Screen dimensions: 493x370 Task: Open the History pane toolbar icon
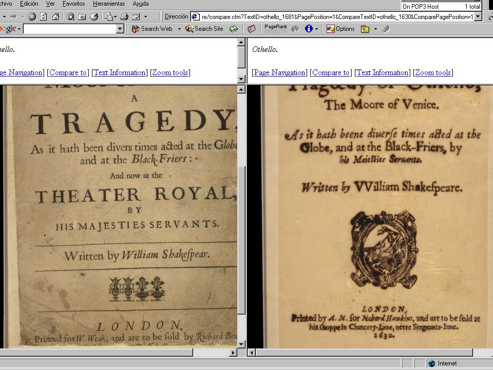pos(94,16)
